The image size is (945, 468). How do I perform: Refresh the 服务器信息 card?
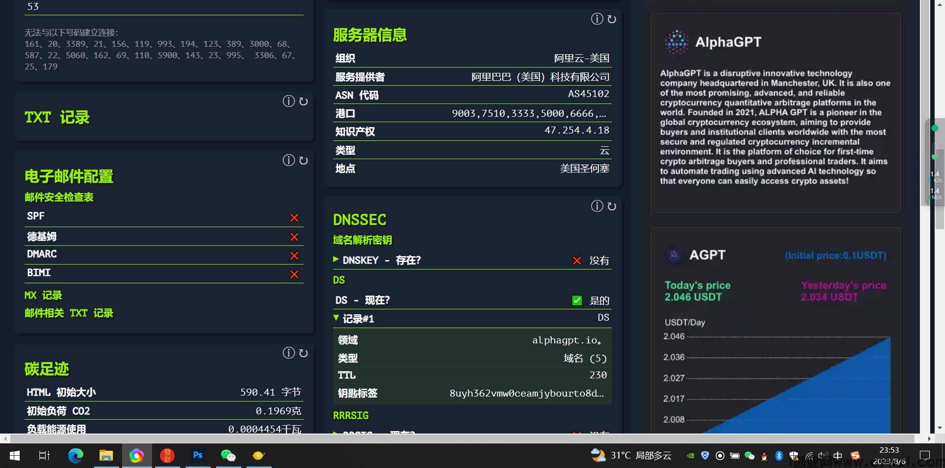point(612,19)
